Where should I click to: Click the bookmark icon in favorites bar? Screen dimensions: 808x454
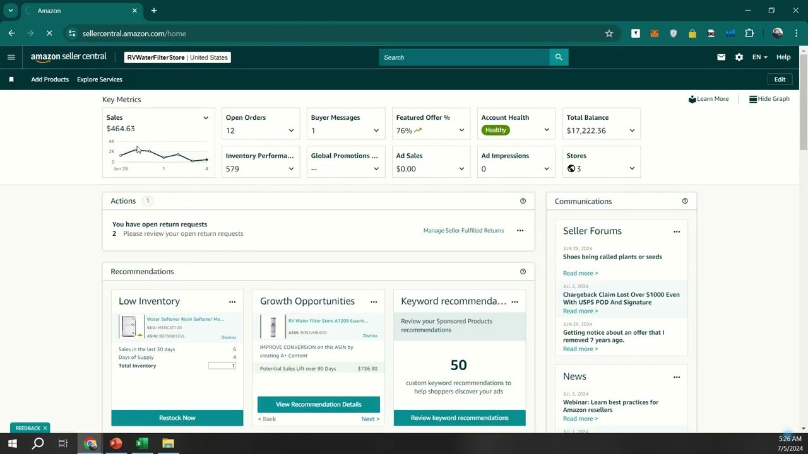point(11,79)
